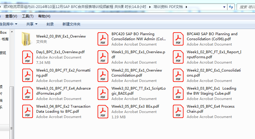Viewport: 255px width, 139px height.
Task: Open the 包含到库中 dropdown
Action: pyautogui.click(x=9, y=24)
